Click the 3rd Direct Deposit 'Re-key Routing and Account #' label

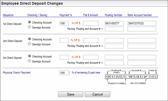click(85, 63)
